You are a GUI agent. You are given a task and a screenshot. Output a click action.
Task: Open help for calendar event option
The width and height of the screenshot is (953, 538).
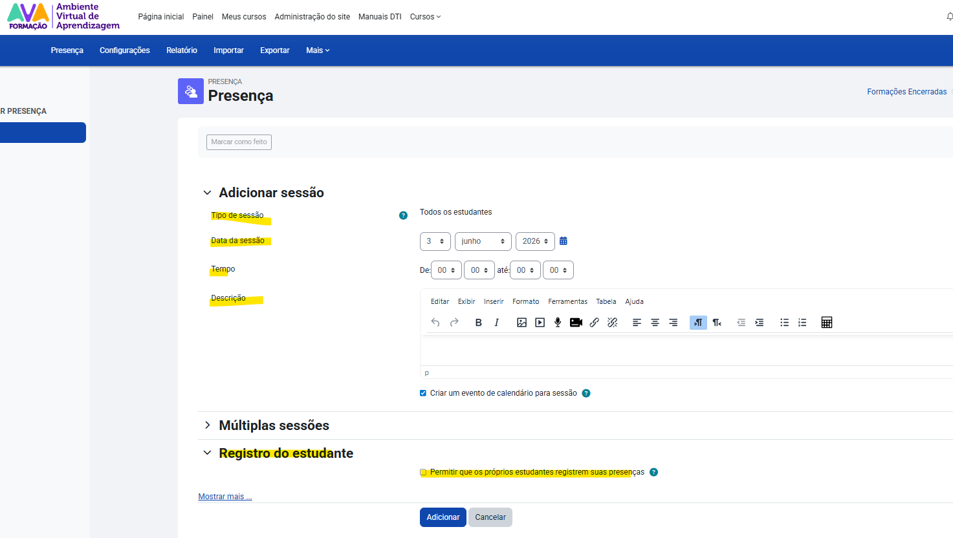[x=586, y=393]
